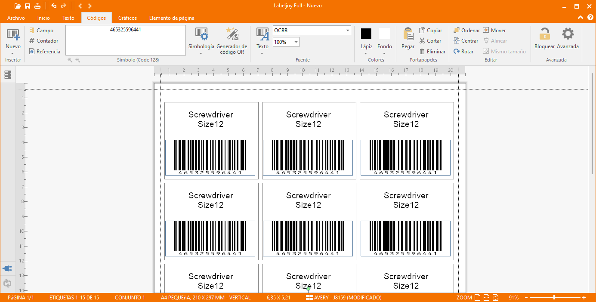Undo the last action

point(54,6)
